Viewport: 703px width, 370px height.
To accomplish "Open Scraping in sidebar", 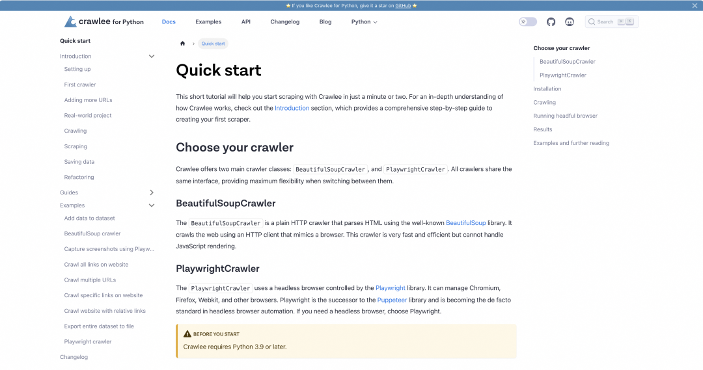I will pyautogui.click(x=76, y=146).
